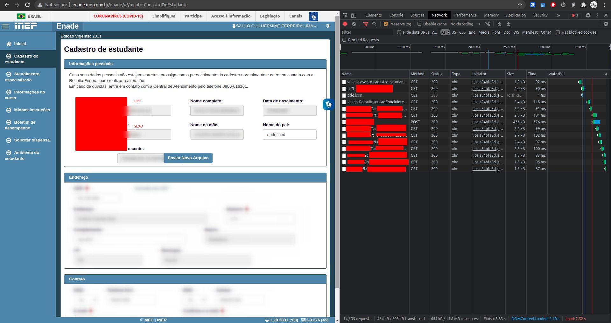Open network search with the magnifier icon
The height and width of the screenshot is (323, 611).
pyautogui.click(x=375, y=24)
